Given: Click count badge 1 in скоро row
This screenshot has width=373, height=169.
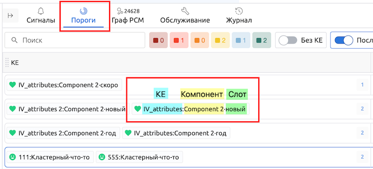Looking at the screenshot, I should (362, 84).
